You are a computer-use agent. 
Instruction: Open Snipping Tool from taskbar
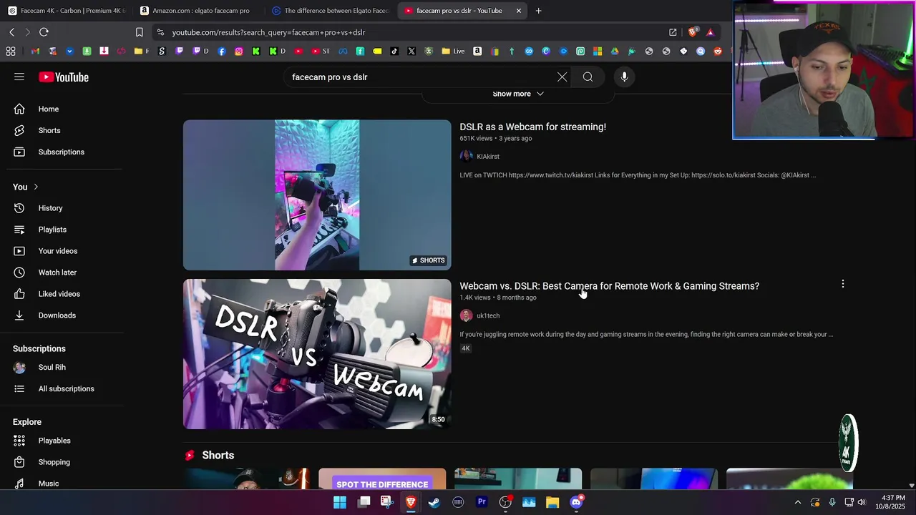pos(387,502)
